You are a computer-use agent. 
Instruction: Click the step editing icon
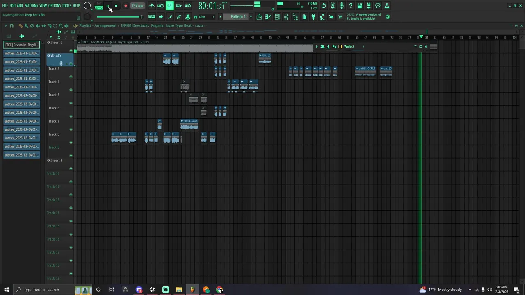(170, 17)
